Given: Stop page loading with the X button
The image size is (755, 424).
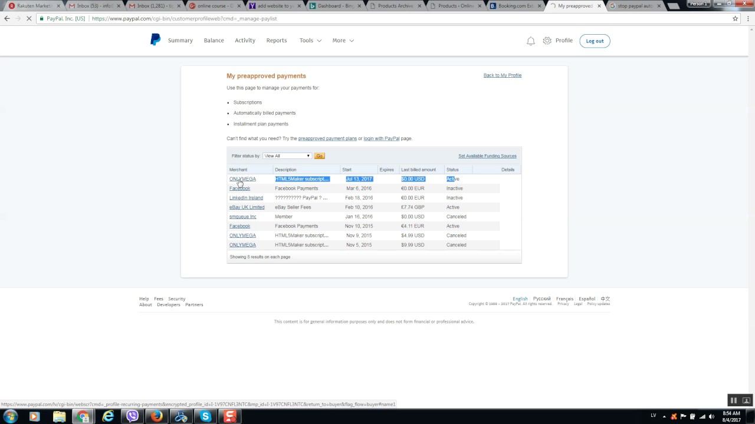Looking at the screenshot, I should tap(29, 18).
